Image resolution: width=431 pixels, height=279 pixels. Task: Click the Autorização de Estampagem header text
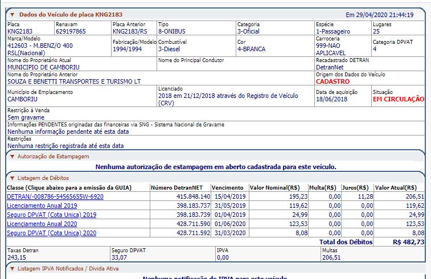(54, 157)
